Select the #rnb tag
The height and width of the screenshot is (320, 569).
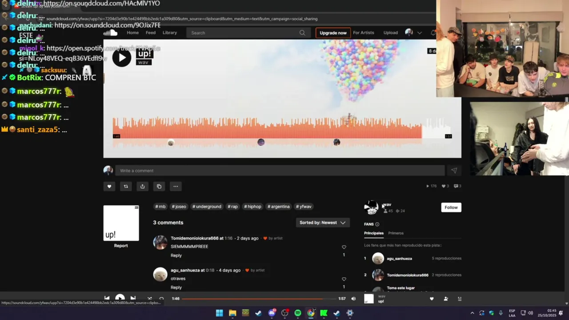(160, 207)
